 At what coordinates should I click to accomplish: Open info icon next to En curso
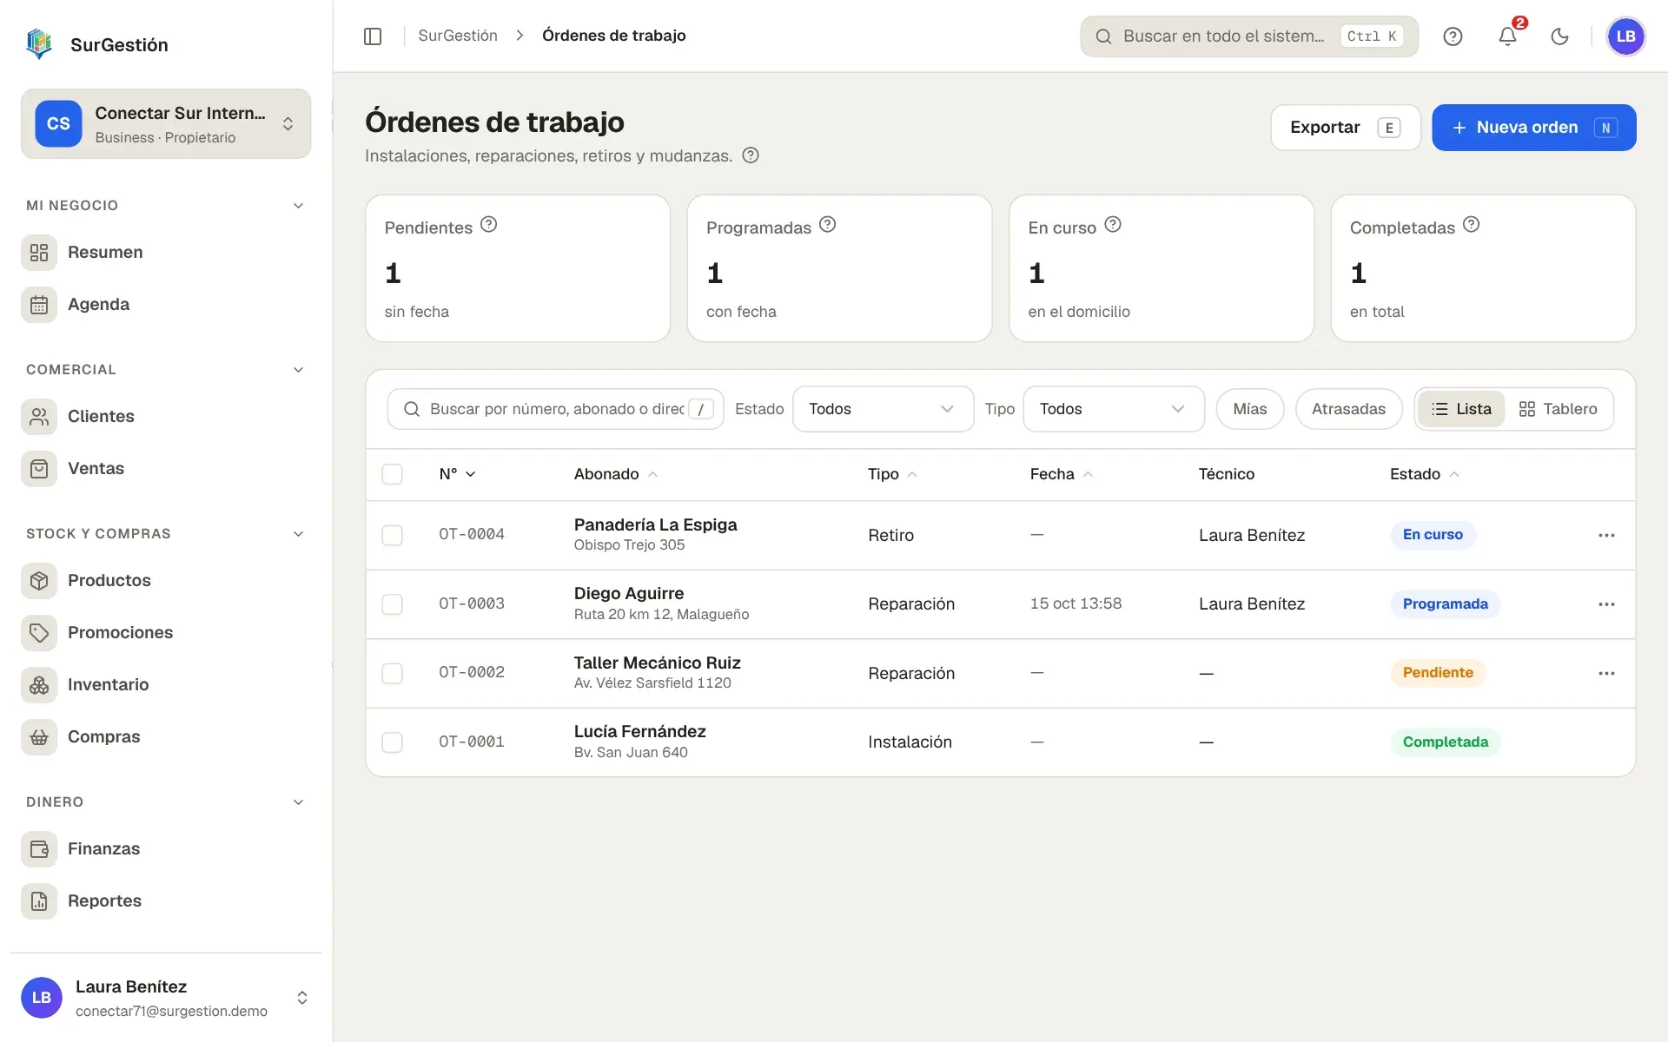[x=1113, y=224]
